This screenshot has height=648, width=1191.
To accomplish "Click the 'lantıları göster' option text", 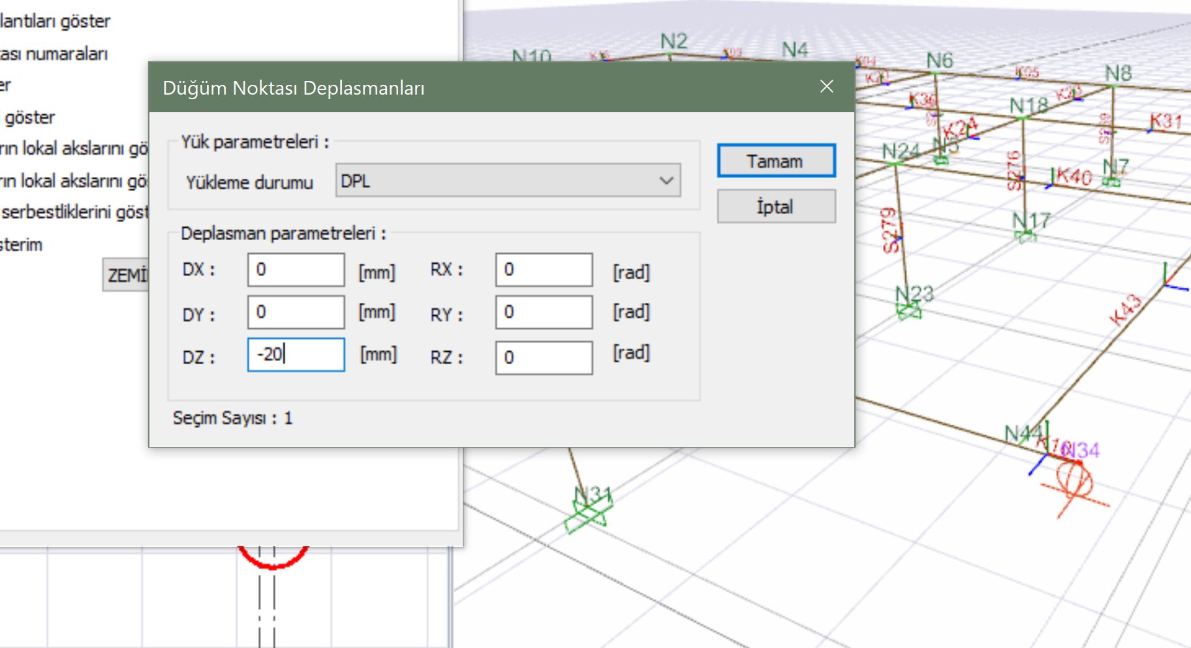I will 55,21.
